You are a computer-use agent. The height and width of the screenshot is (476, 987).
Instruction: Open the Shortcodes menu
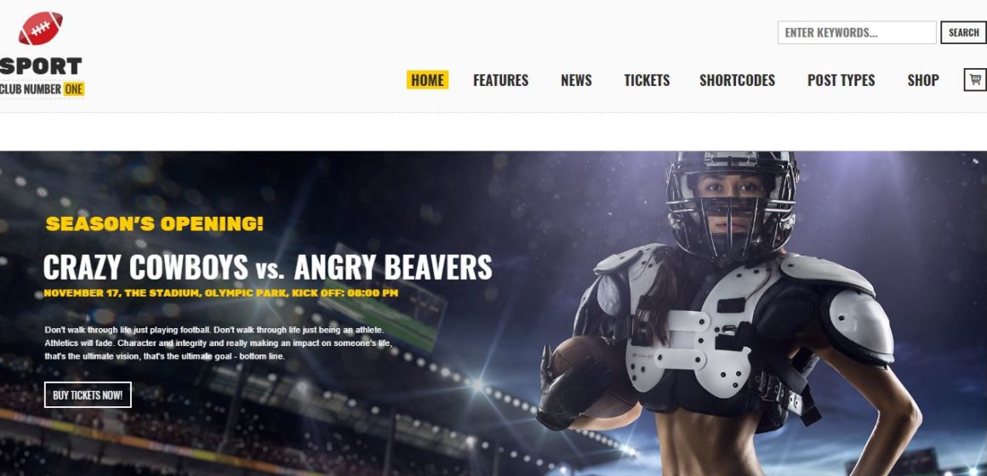(x=737, y=81)
